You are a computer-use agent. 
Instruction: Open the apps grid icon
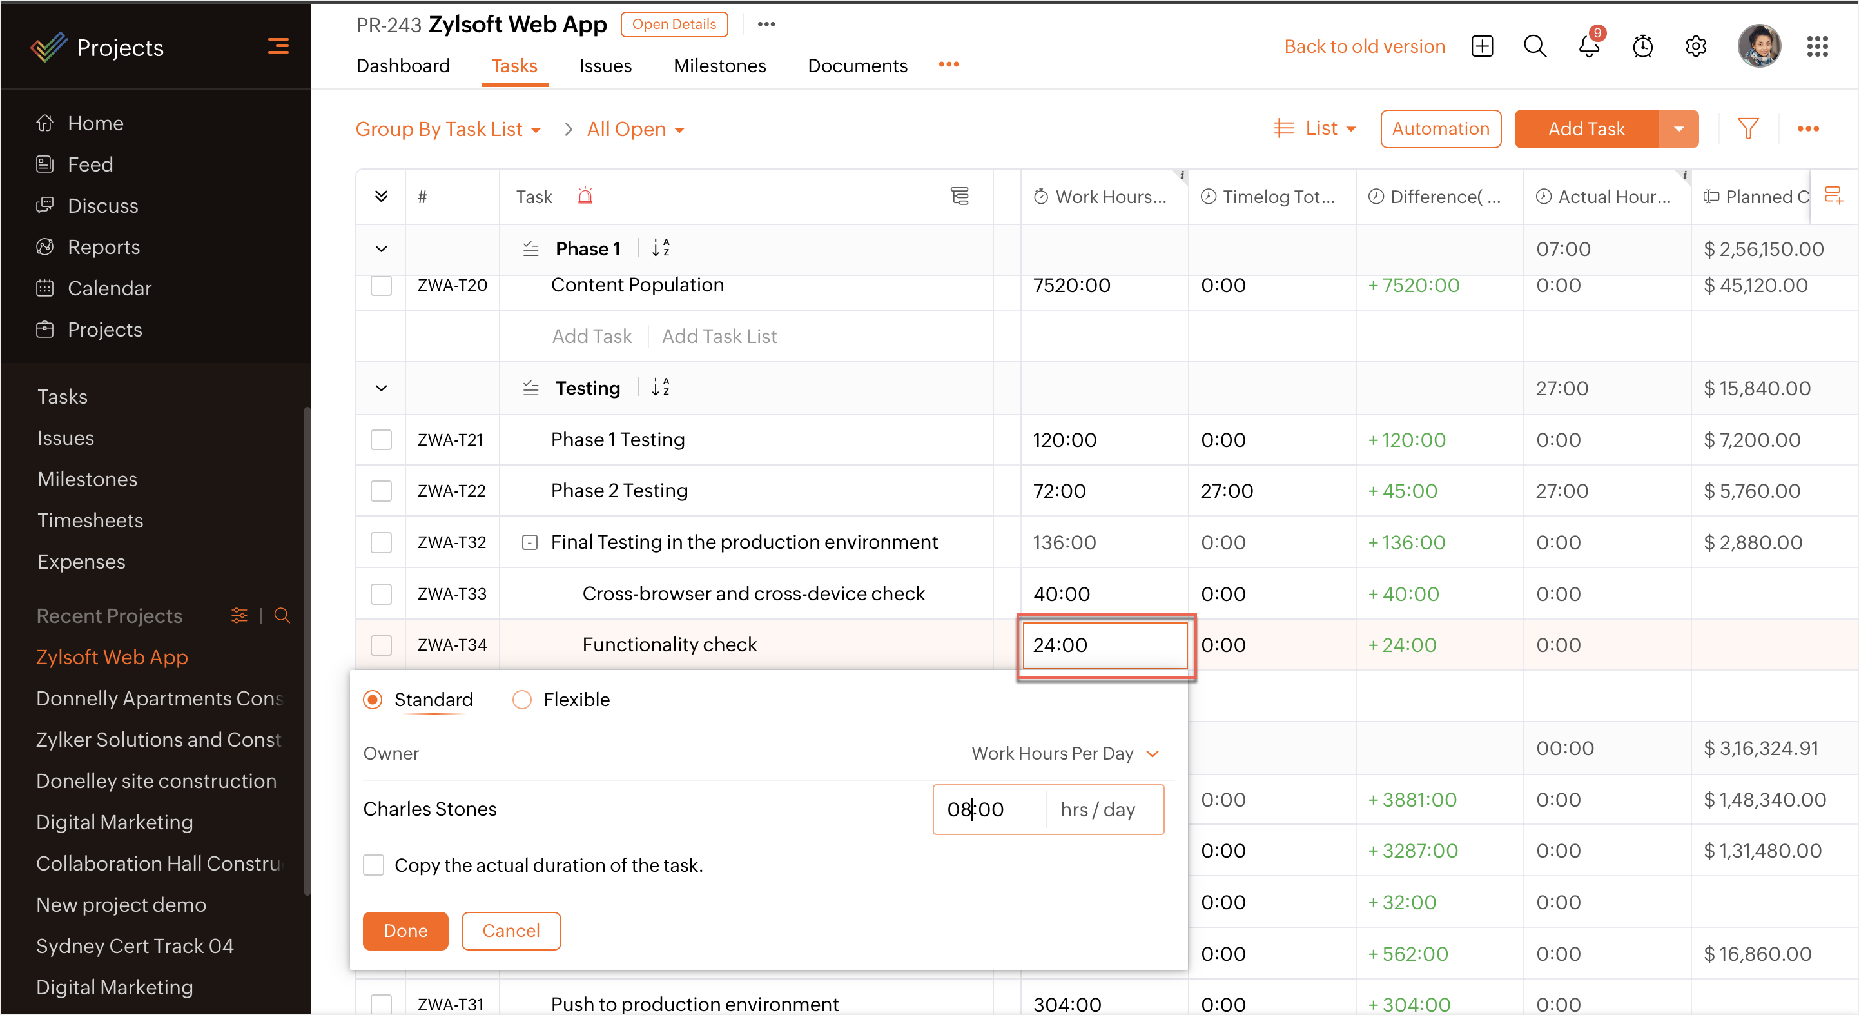pyautogui.click(x=1817, y=47)
